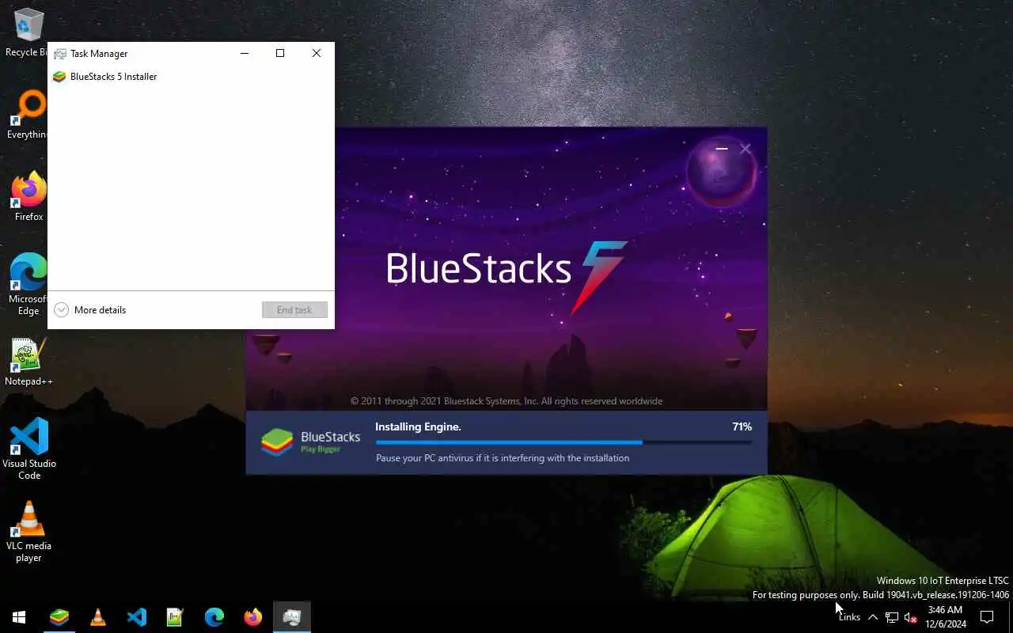This screenshot has height=633, width=1013.
Task: Click the End task button
Action: 294,310
